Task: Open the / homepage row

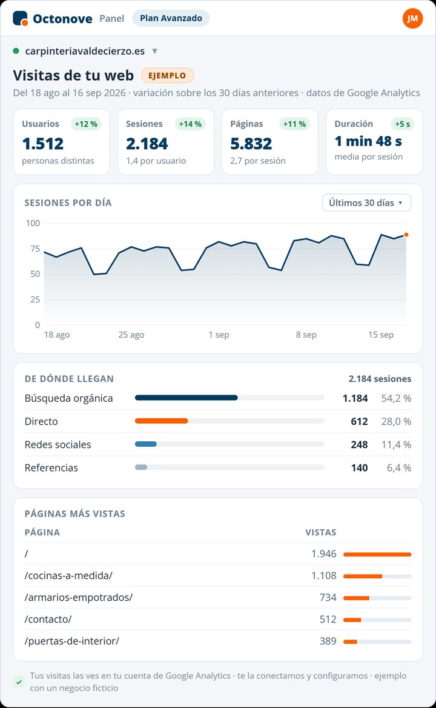Action: [218, 553]
